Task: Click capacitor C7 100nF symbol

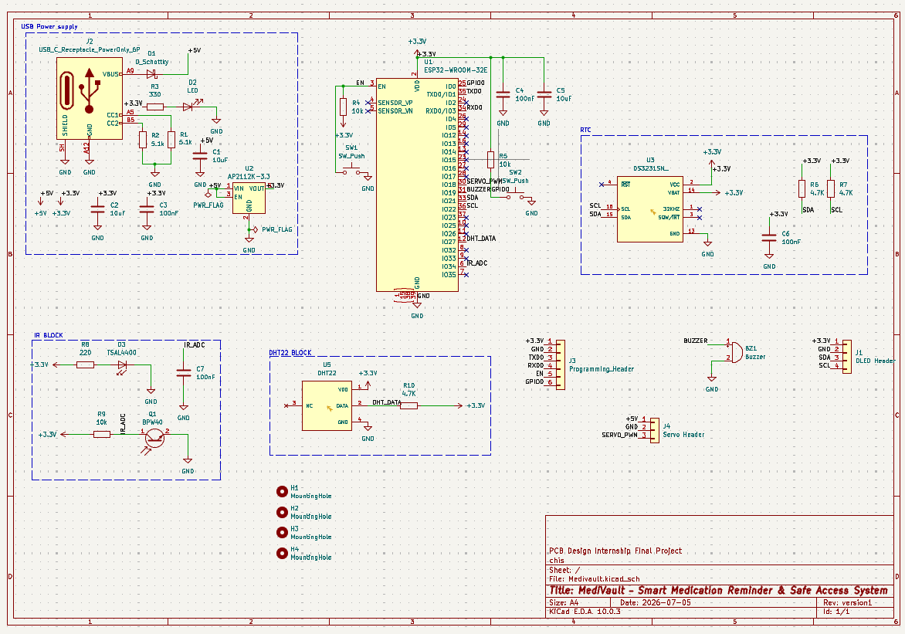Action: click(x=184, y=373)
